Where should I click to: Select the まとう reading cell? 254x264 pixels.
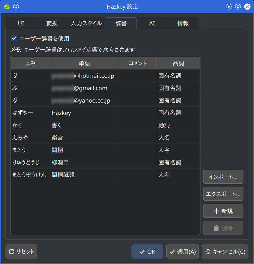pos(30,150)
